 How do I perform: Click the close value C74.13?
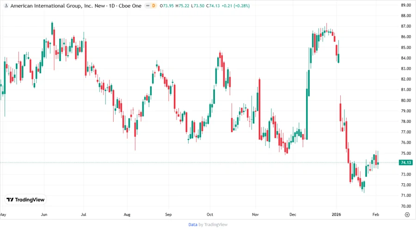tap(213, 6)
